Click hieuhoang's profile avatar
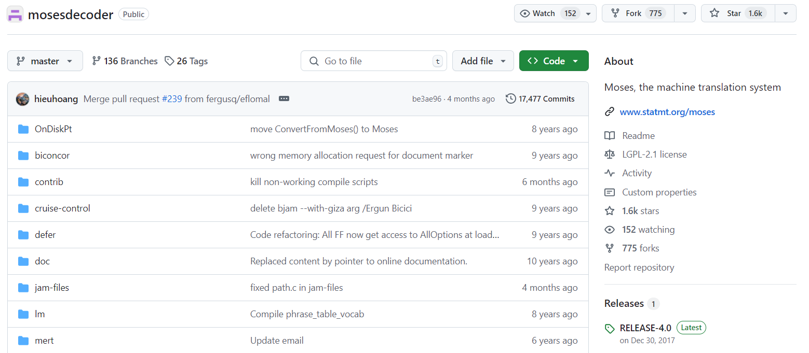The image size is (809, 353). click(x=22, y=99)
